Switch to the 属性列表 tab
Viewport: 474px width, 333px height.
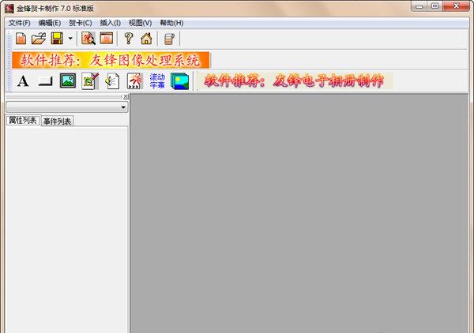pyautogui.click(x=22, y=121)
